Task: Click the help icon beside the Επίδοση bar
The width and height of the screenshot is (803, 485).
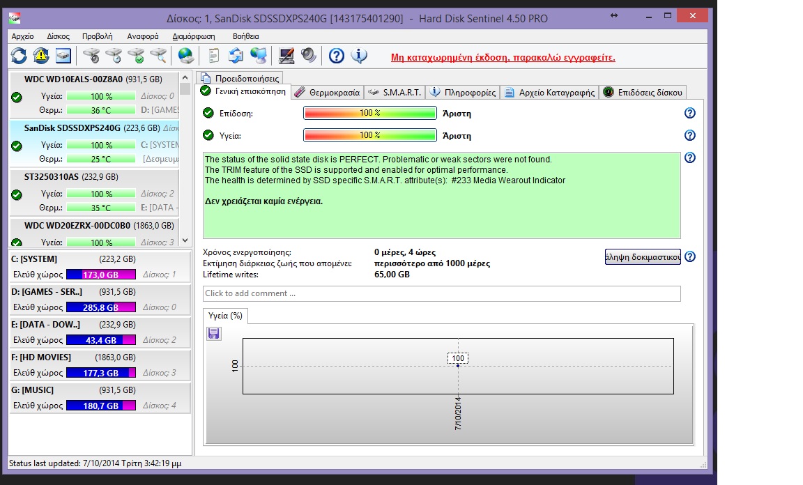Action: pyautogui.click(x=690, y=113)
